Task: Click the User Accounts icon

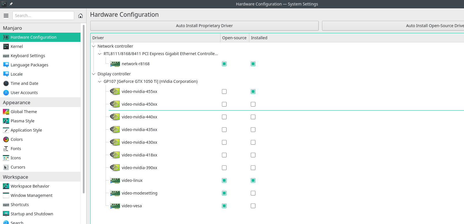Action: coord(6,93)
